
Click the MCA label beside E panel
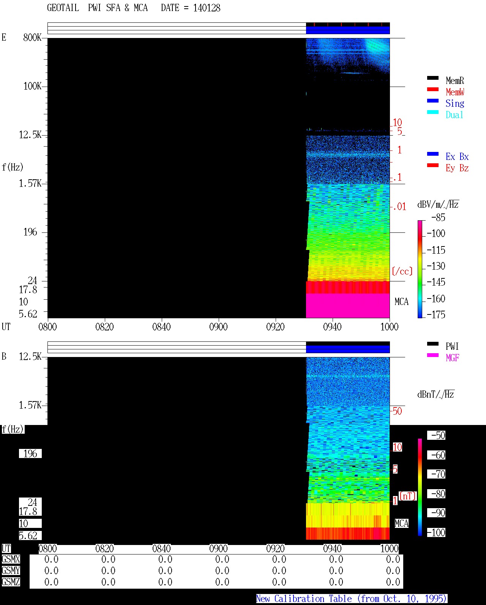(x=401, y=302)
